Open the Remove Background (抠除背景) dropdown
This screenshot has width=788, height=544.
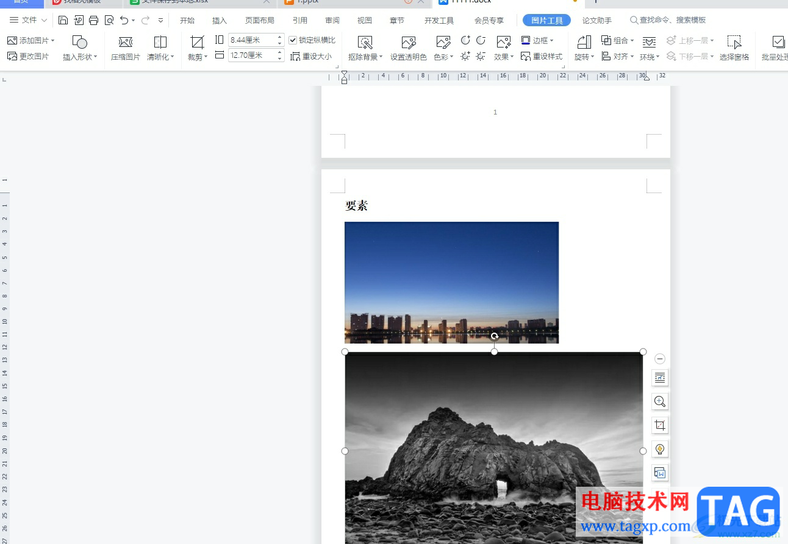[365, 57]
